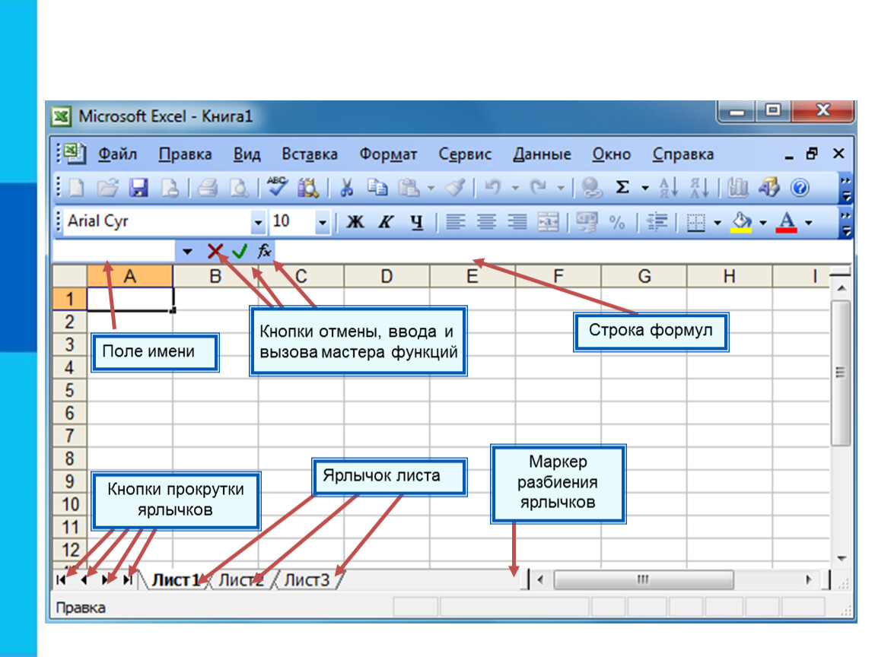Expand the Arial Cyr font dropdown
The image size is (875, 657).
coord(258,223)
